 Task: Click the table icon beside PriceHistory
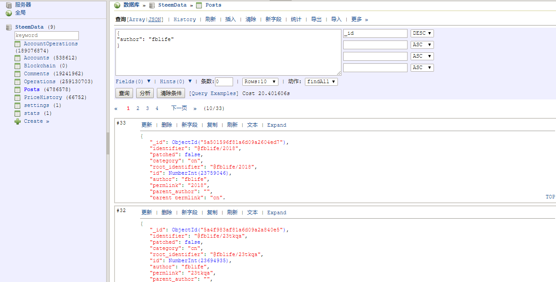pyautogui.click(x=18, y=98)
